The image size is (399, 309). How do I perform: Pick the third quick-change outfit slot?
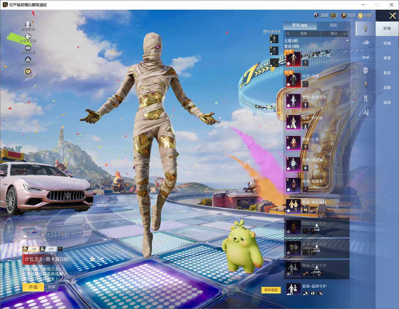point(274,62)
